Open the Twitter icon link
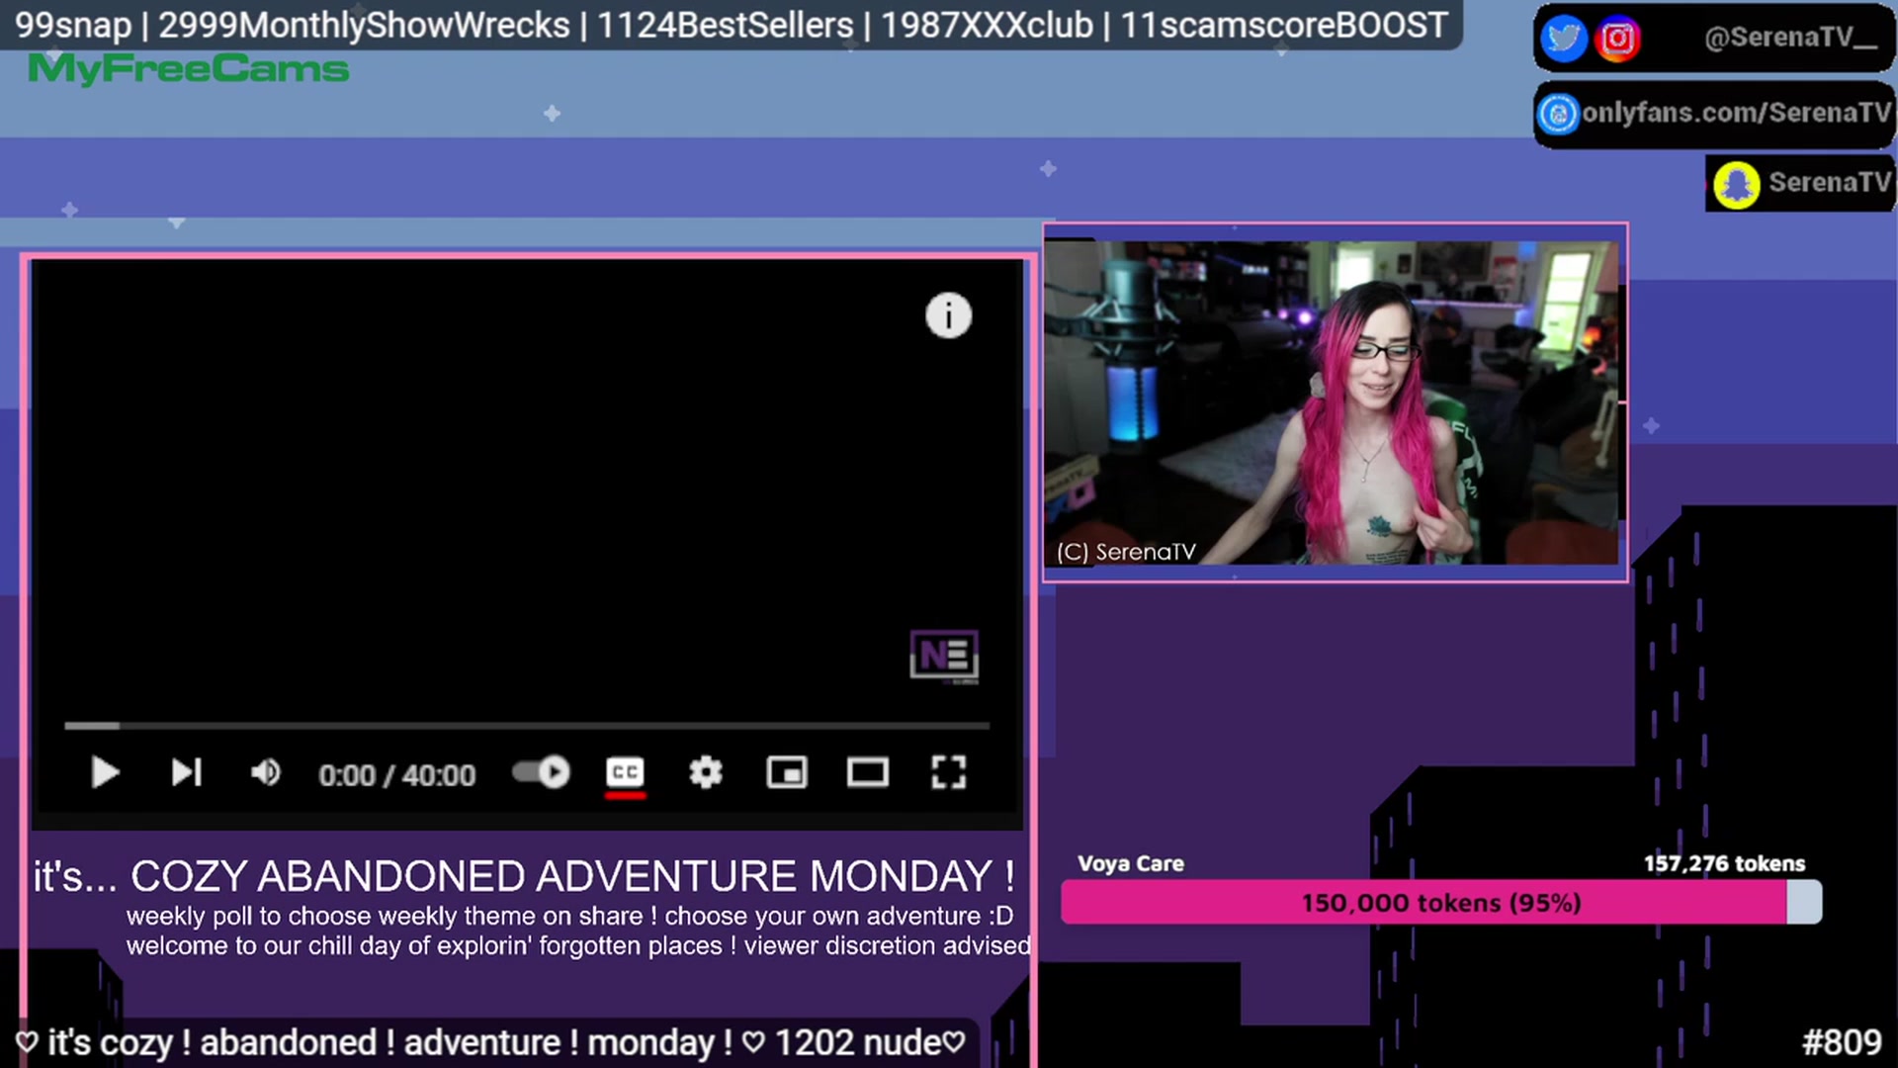Screen dimensions: 1898x1068 (1564, 39)
